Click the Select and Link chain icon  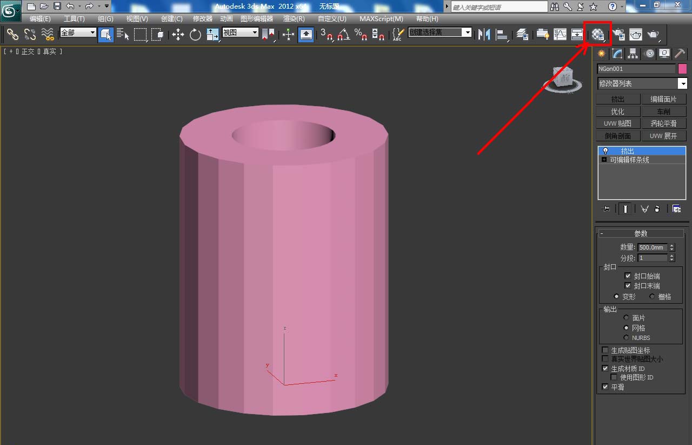coord(12,34)
